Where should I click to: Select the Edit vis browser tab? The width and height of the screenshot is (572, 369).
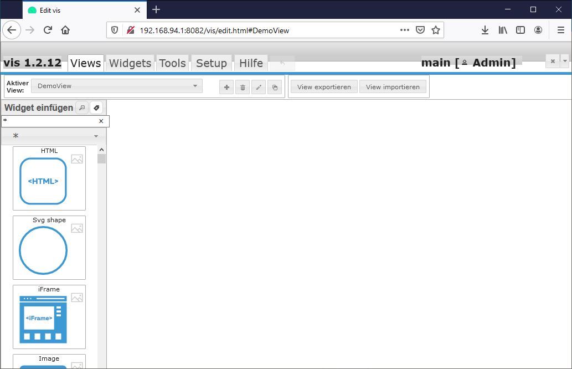coord(85,10)
